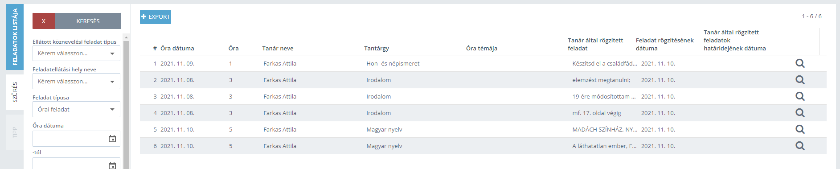
Task: View details of 'A láthatatlan ember' task
Action: coord(800,146)
